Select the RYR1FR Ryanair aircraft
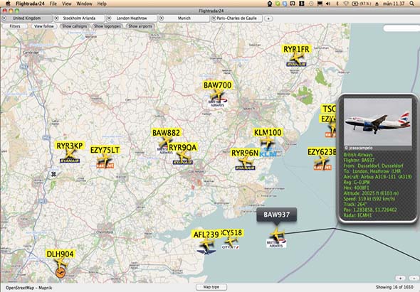Viewport: 420px width, 292px height. point(297,57)
